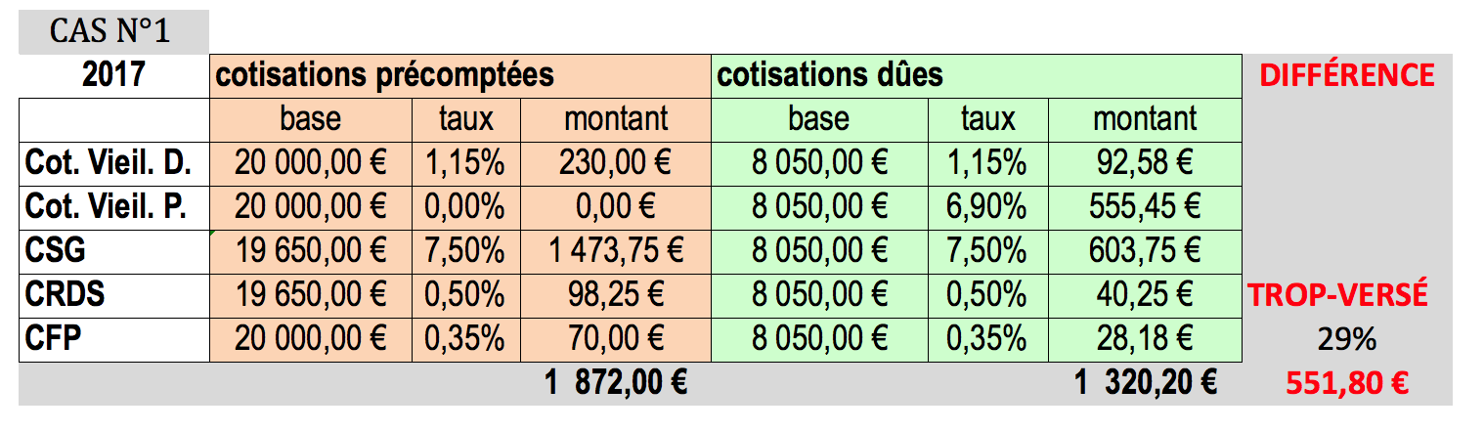Select the 29% percentage cell

click(x=1347, y=340)
